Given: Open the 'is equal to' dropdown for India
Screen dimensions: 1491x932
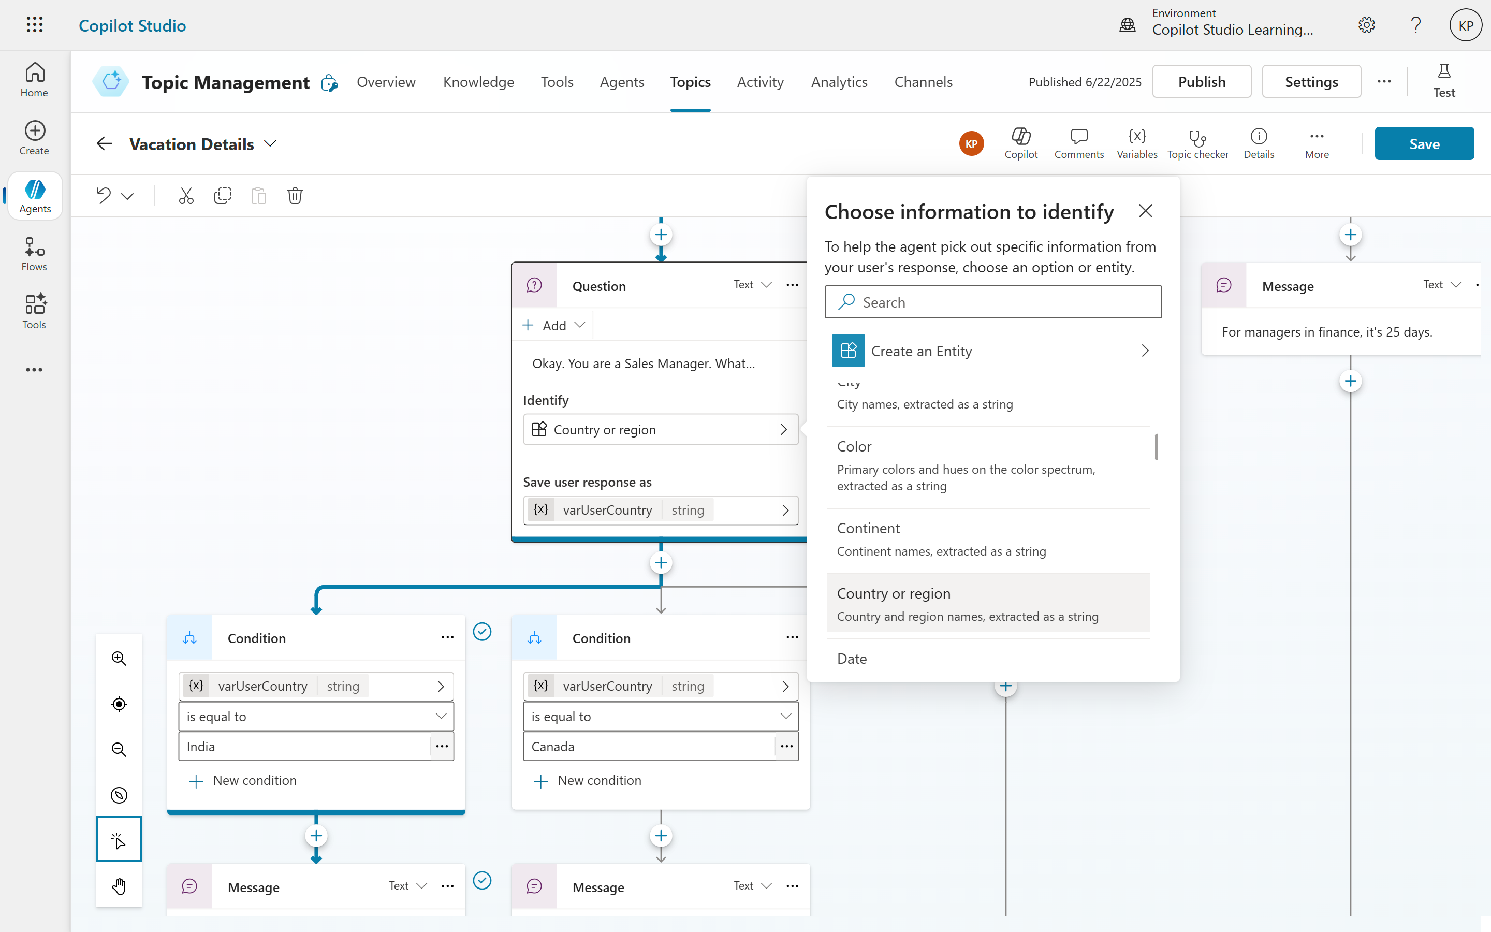Looking at the screenshot, I should tap(315, 716).
